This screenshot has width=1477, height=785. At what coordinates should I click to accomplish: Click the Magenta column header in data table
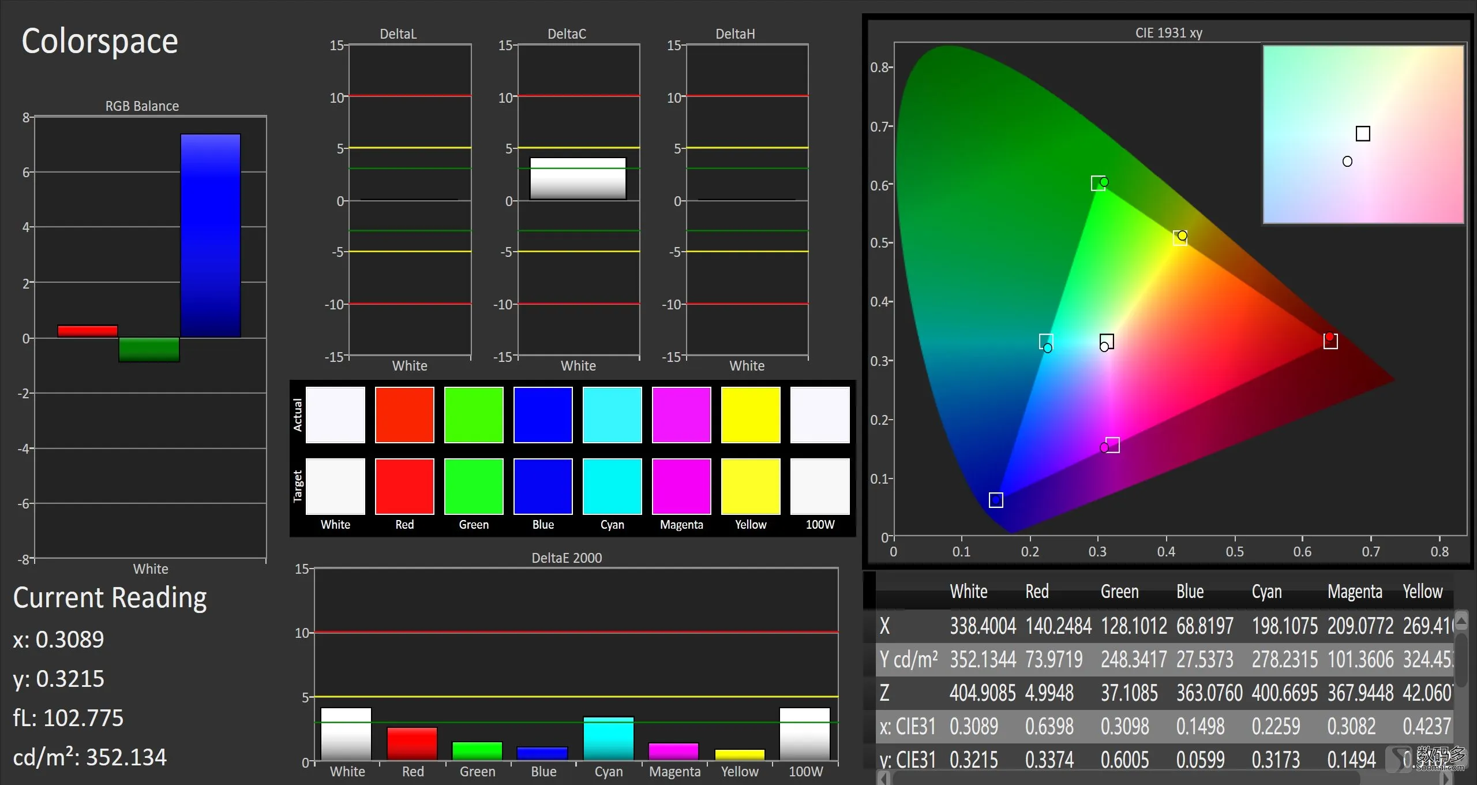tap(1355, 592)
